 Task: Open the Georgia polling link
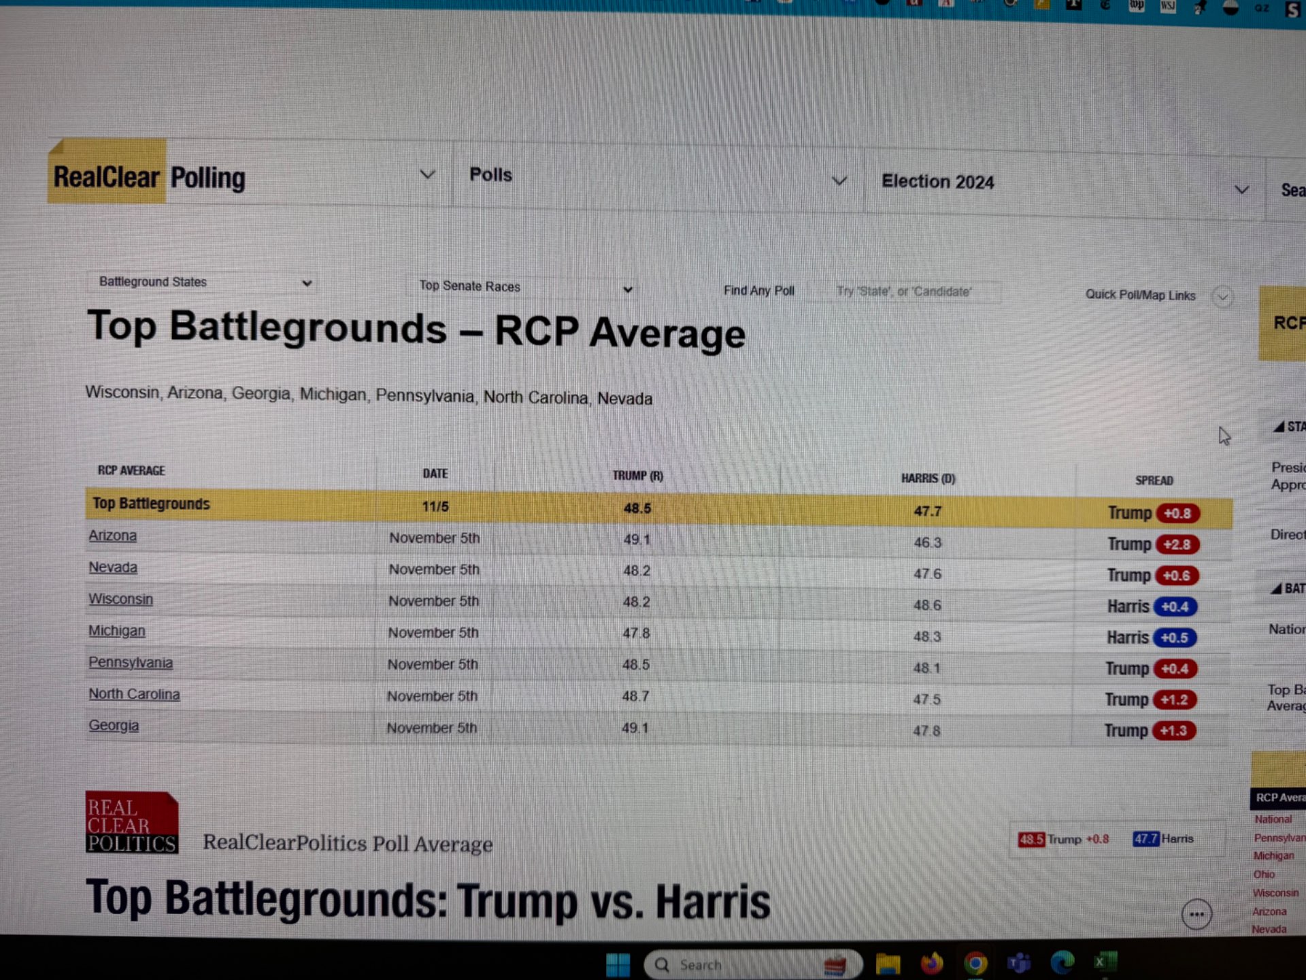(x=114, y=725)
